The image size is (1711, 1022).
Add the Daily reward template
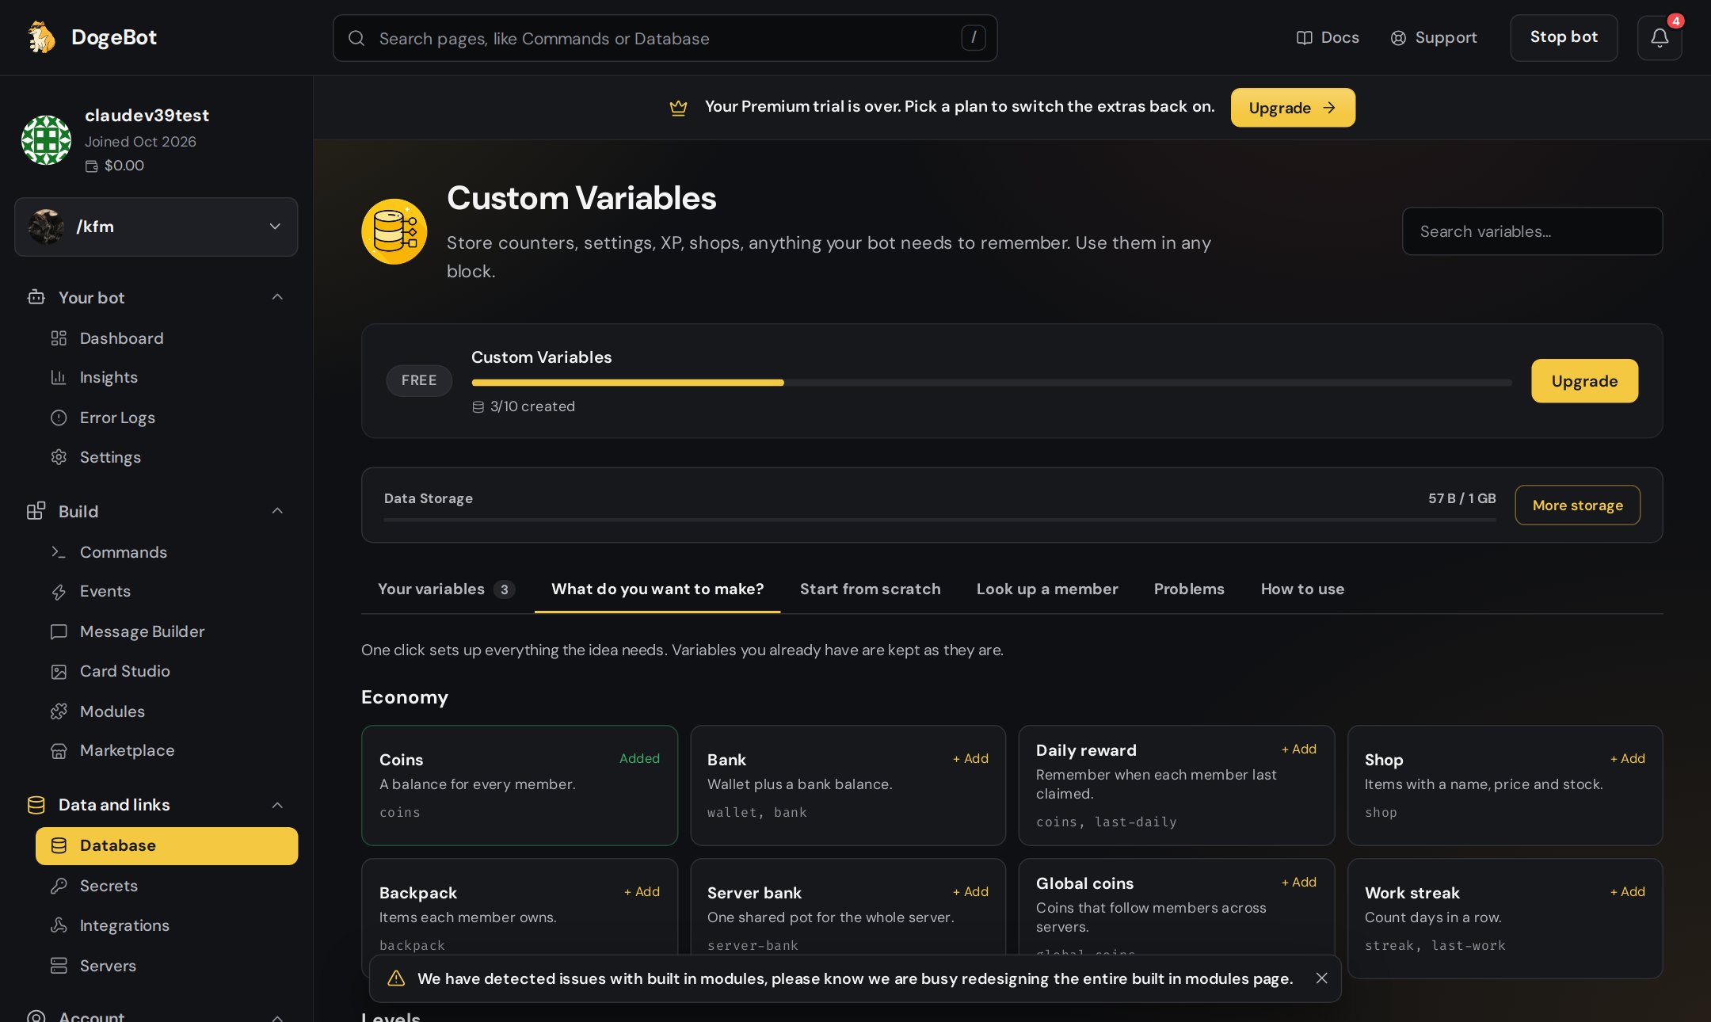[x=1299, y=749]
